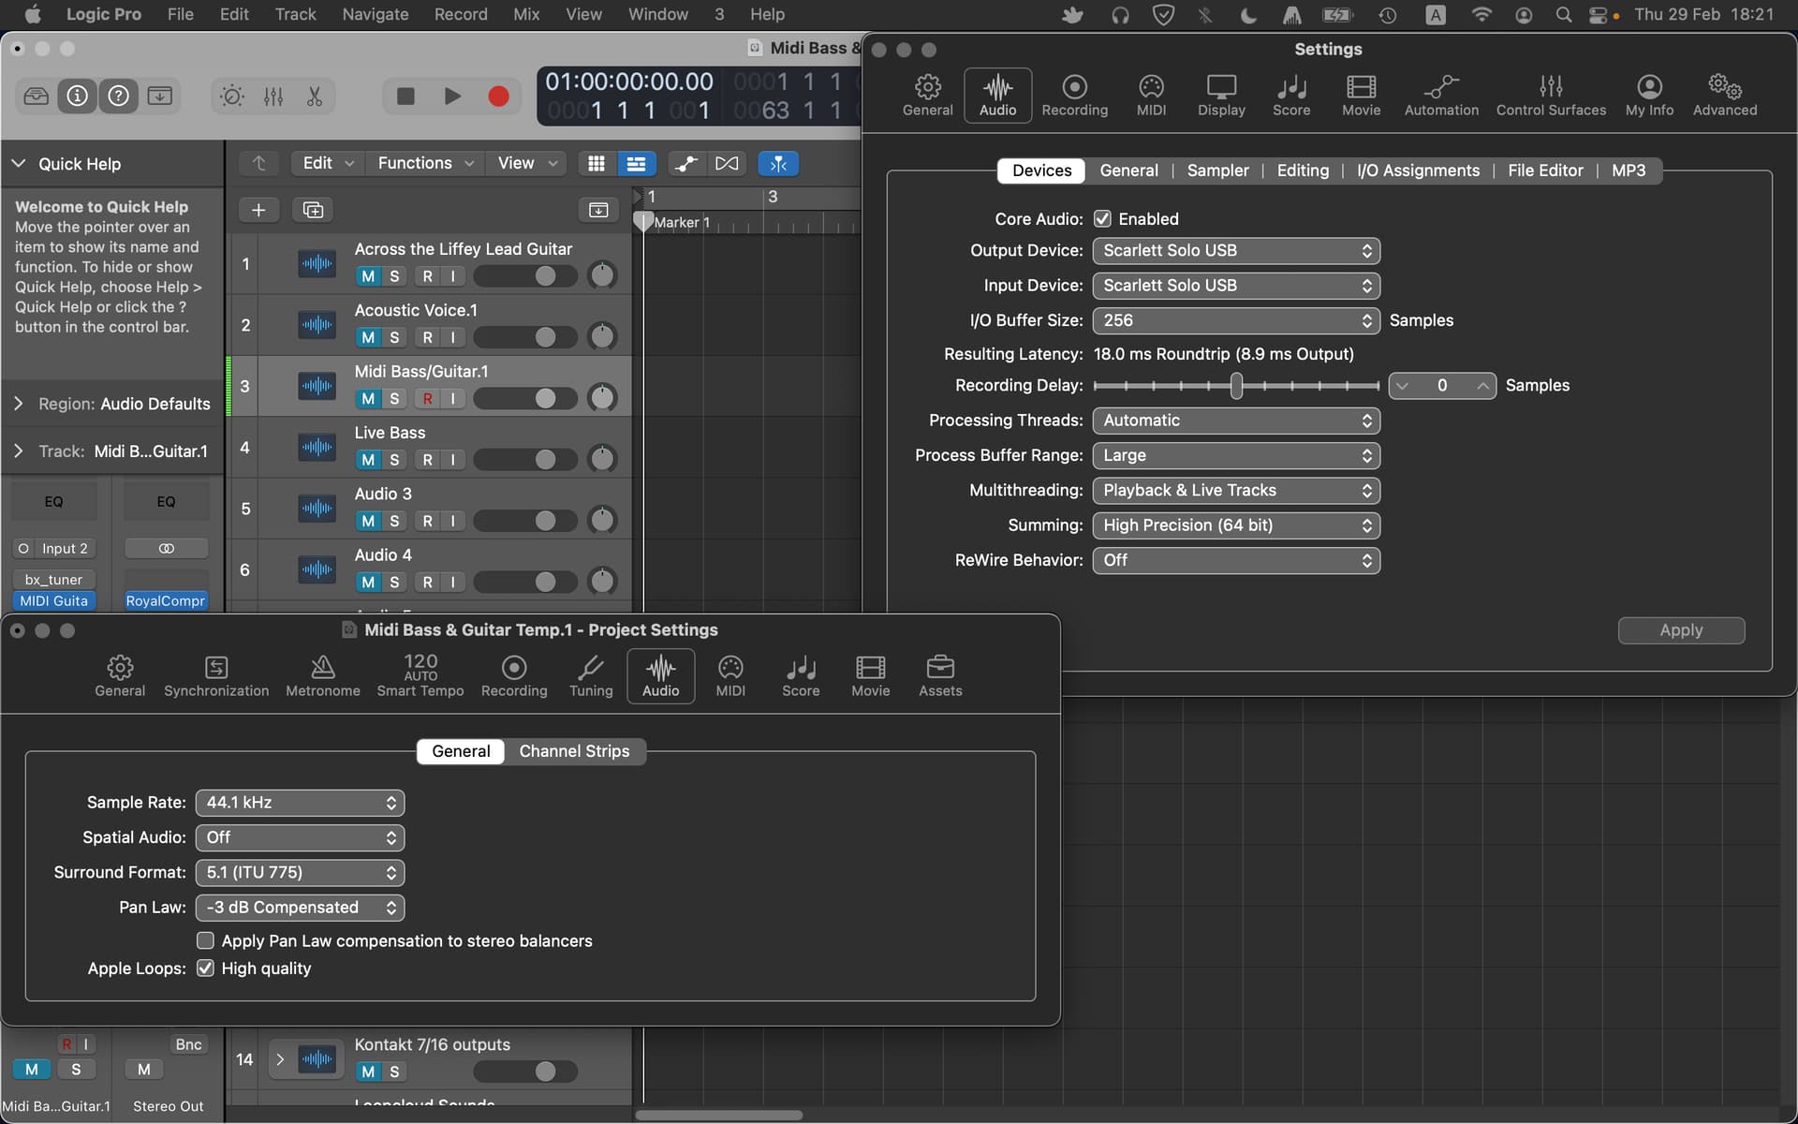Click the Mixer button in control bar

pyautogui.click(x=273, y=96)
